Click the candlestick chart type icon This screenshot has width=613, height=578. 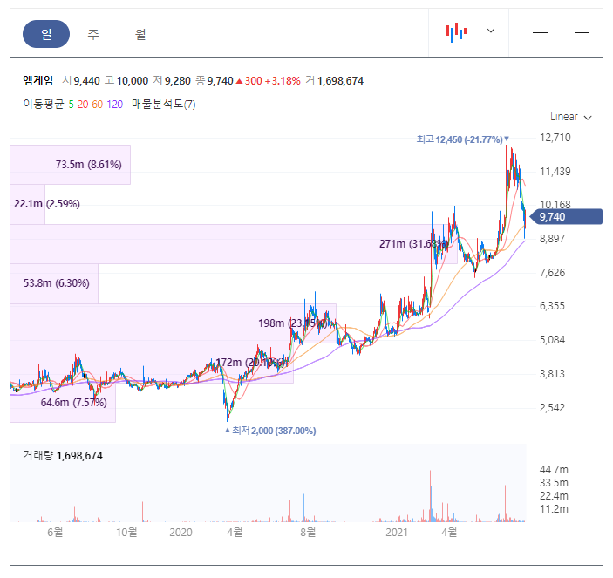[456, 32]
